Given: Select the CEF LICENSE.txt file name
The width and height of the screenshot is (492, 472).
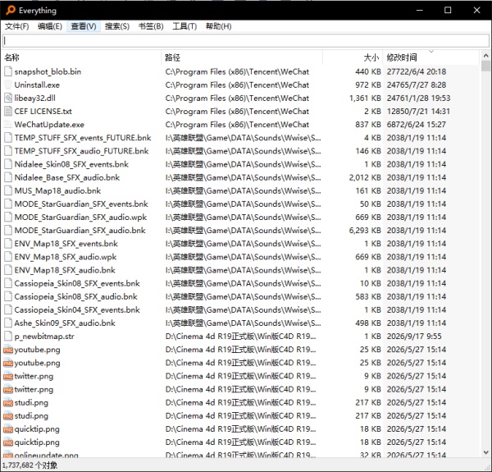Looking at the screenshot, I should pyautogui.click(x=43, y=111).
